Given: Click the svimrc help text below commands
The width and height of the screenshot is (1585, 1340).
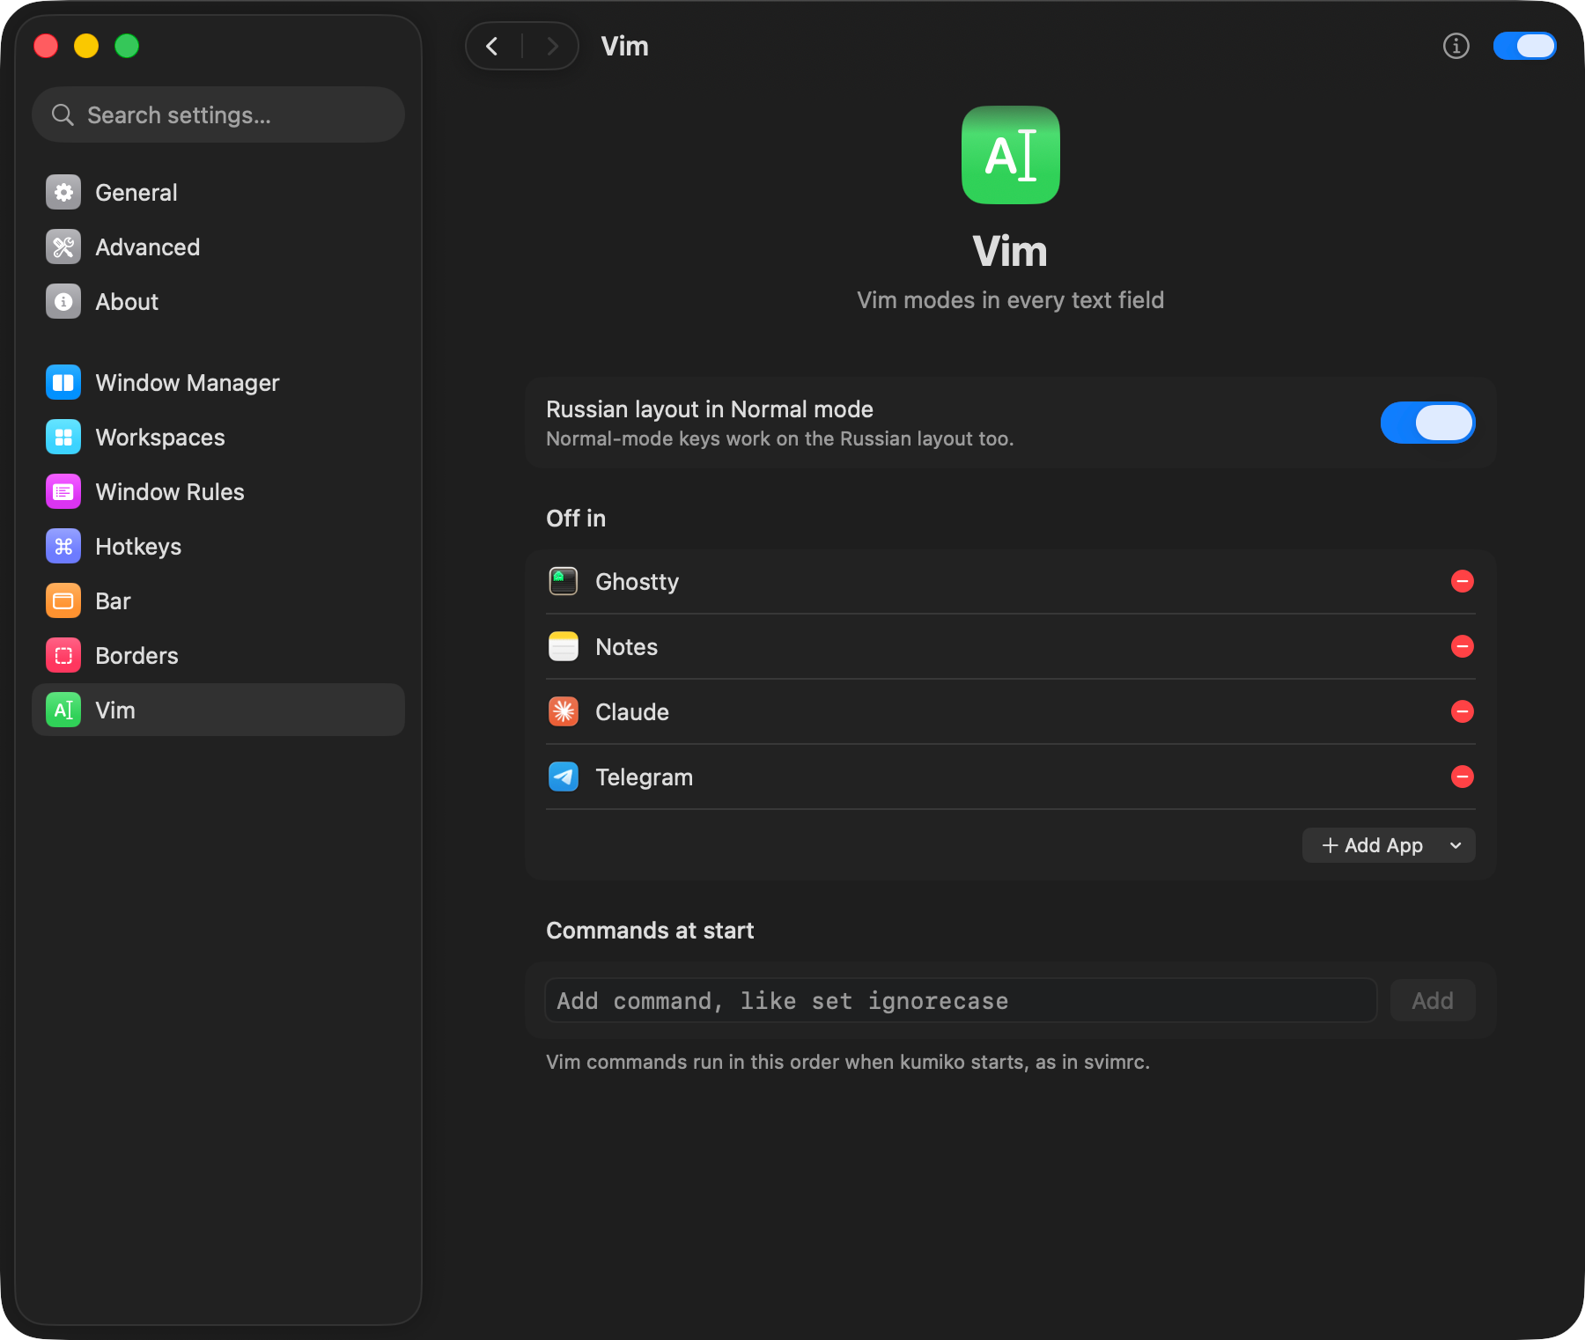Looking at the screenshot, I should [x=848, y=1063].
